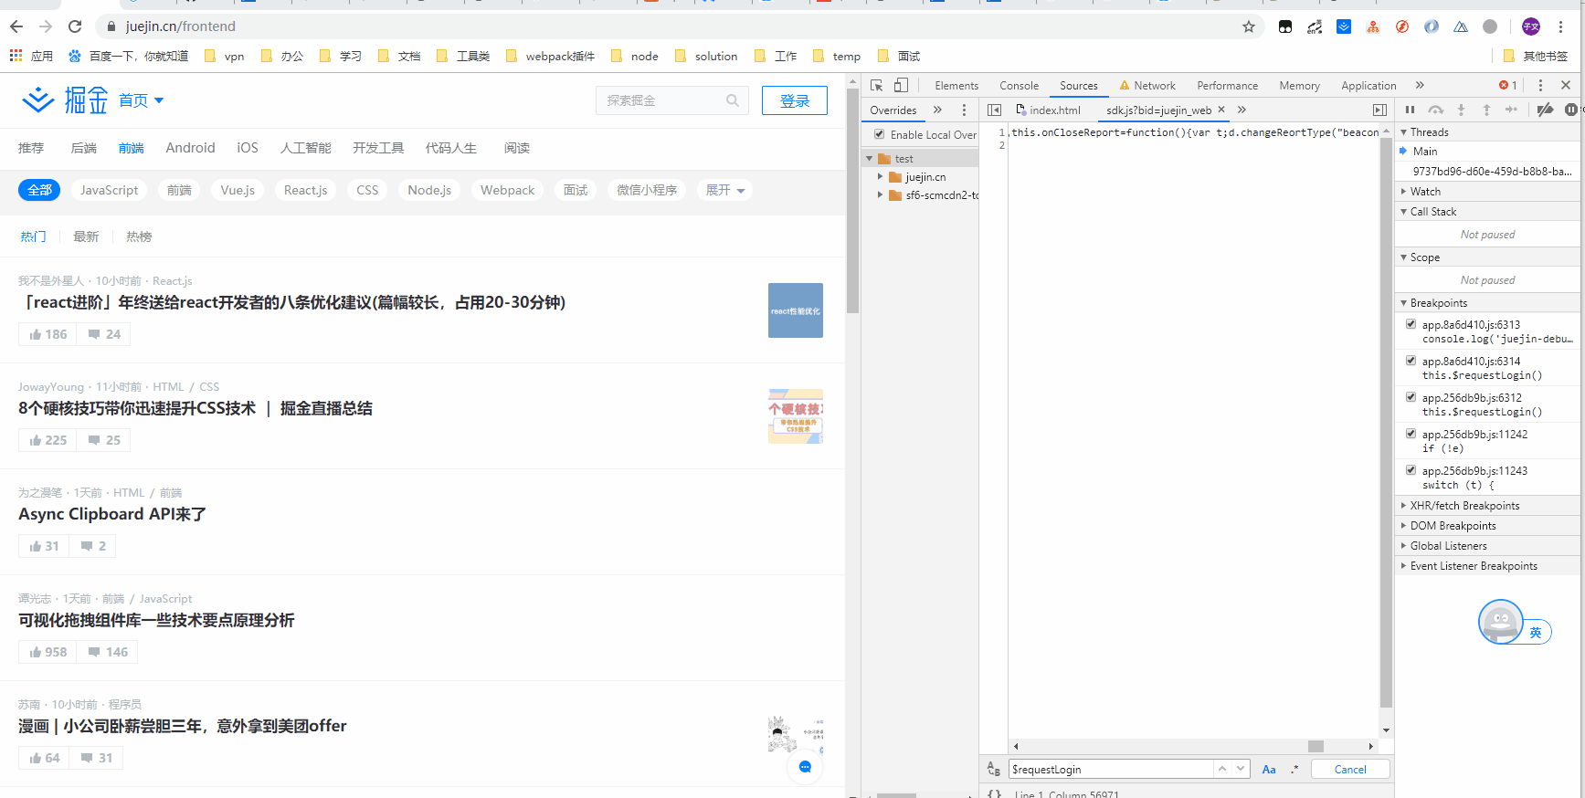Uncheck breakpoint app.256db9b.js:11242

1411,434
